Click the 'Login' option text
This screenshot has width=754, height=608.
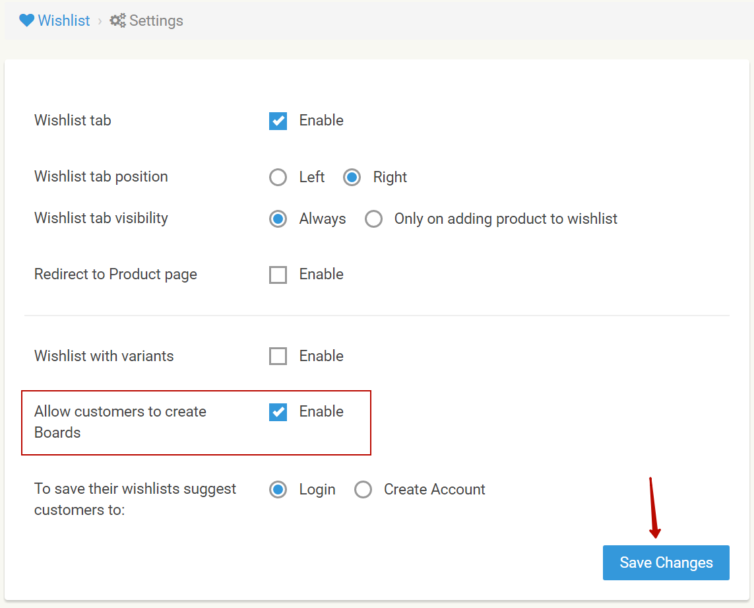point(317,490)
